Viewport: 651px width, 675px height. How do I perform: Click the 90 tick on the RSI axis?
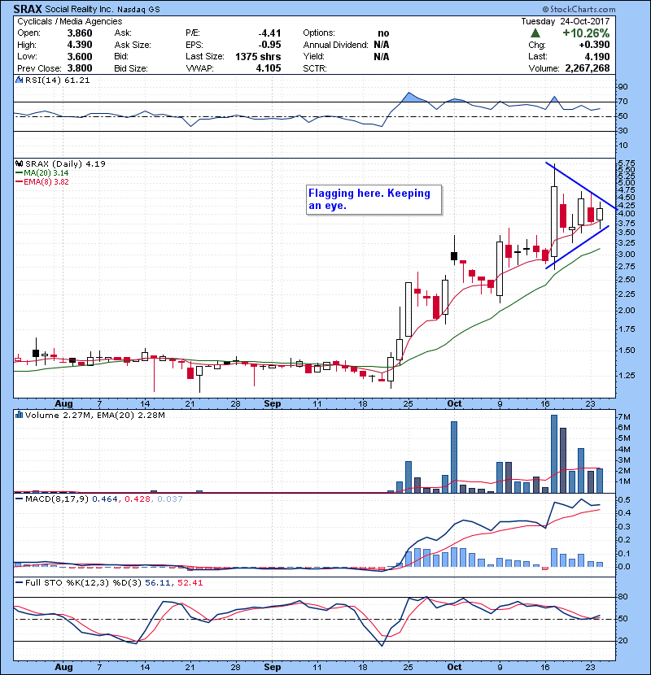(623, 87)
